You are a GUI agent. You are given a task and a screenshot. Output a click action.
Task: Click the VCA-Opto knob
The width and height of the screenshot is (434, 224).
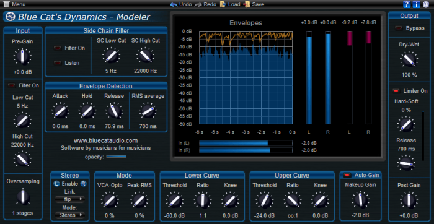[109, 200]
